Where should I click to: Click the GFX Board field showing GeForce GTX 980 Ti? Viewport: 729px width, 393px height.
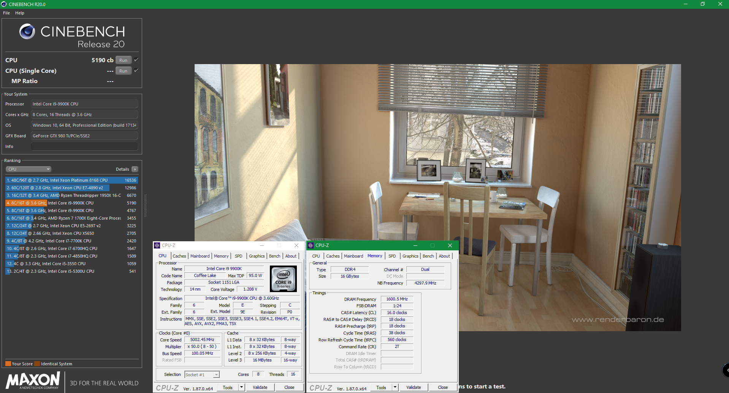[x=84, y=136]
